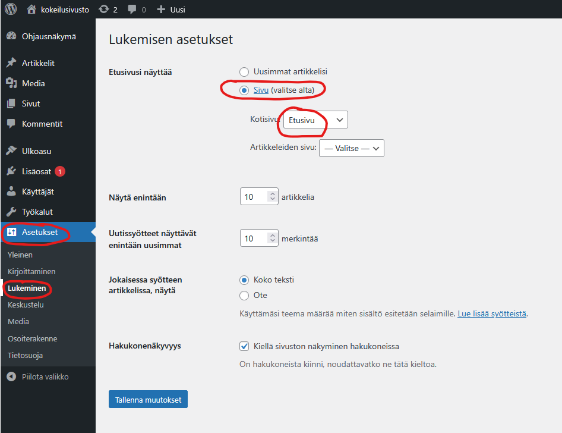Click the Asetukset sliders icon
This screenshot has width=562, height=433.
click(x=12, y=232)
